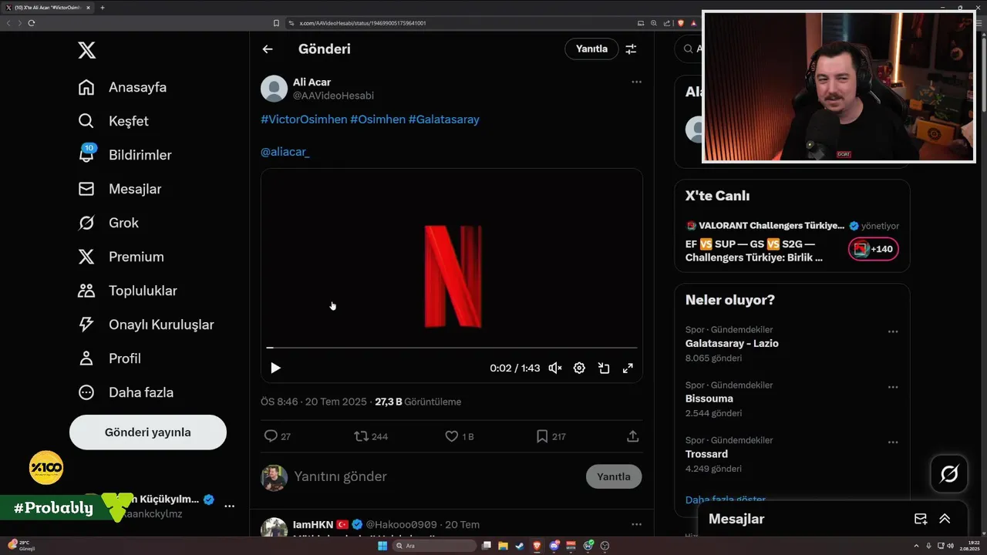Open Discord from the taskbar
Screen dimensions: 987x555
coord(554,546)
